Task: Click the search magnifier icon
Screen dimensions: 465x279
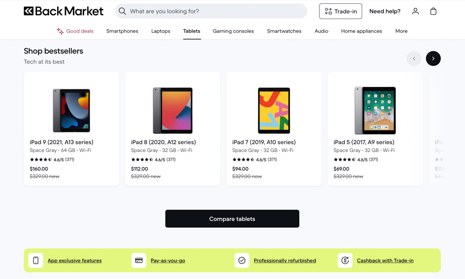Action: pos(122,11)
